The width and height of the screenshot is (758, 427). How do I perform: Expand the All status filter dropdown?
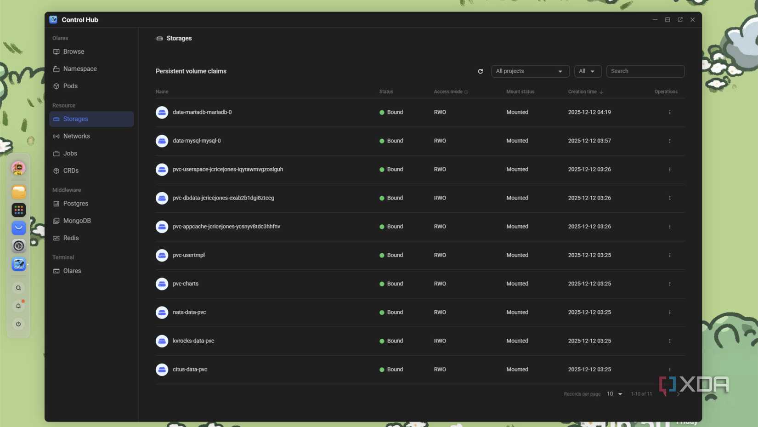point(588,71)
